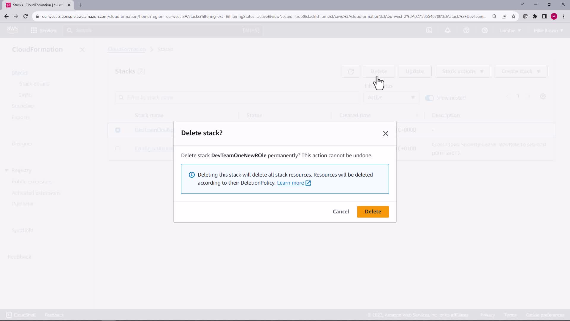The width and height of the screenshot is (570, 321).
Task: Toggle the View nested switch
Action: [x=429, y=98]
